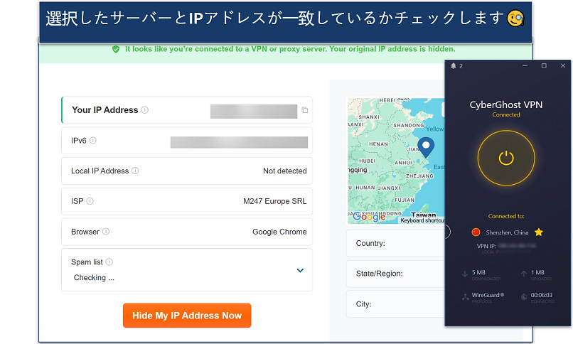The width and height of the screenshot is (573, 344).
Task: Click the upload arrow icon in CyberGhost
Action: (x=524, y=274)
